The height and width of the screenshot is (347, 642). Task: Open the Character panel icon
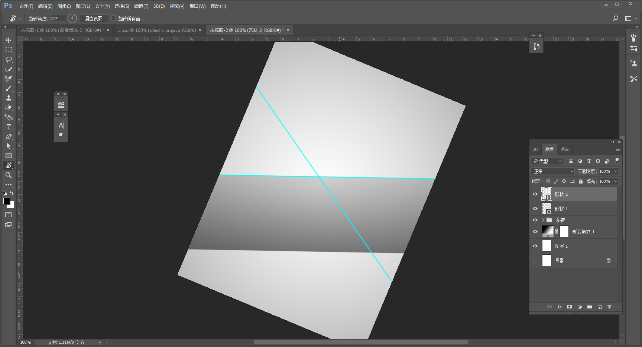[x=61, y=125]
